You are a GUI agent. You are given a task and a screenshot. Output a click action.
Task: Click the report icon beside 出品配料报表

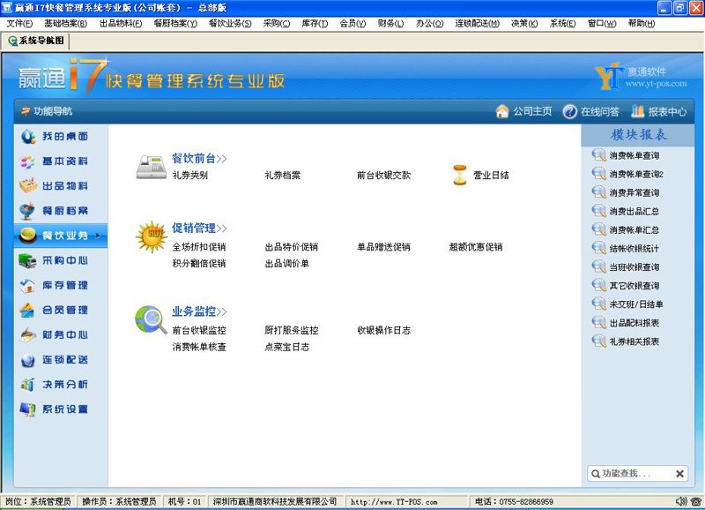tap(599, 323)
